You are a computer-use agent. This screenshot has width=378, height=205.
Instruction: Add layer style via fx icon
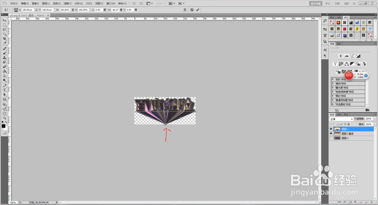pyautogui.click(x=345, y=202)
